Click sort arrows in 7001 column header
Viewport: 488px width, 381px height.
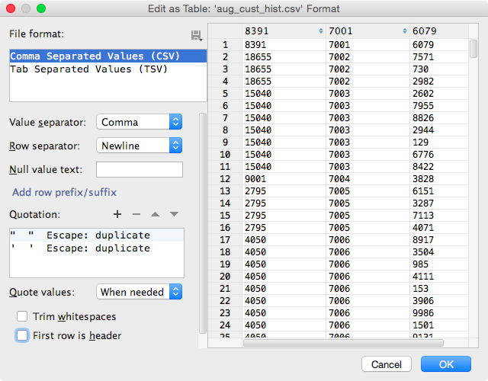(405, 31)
